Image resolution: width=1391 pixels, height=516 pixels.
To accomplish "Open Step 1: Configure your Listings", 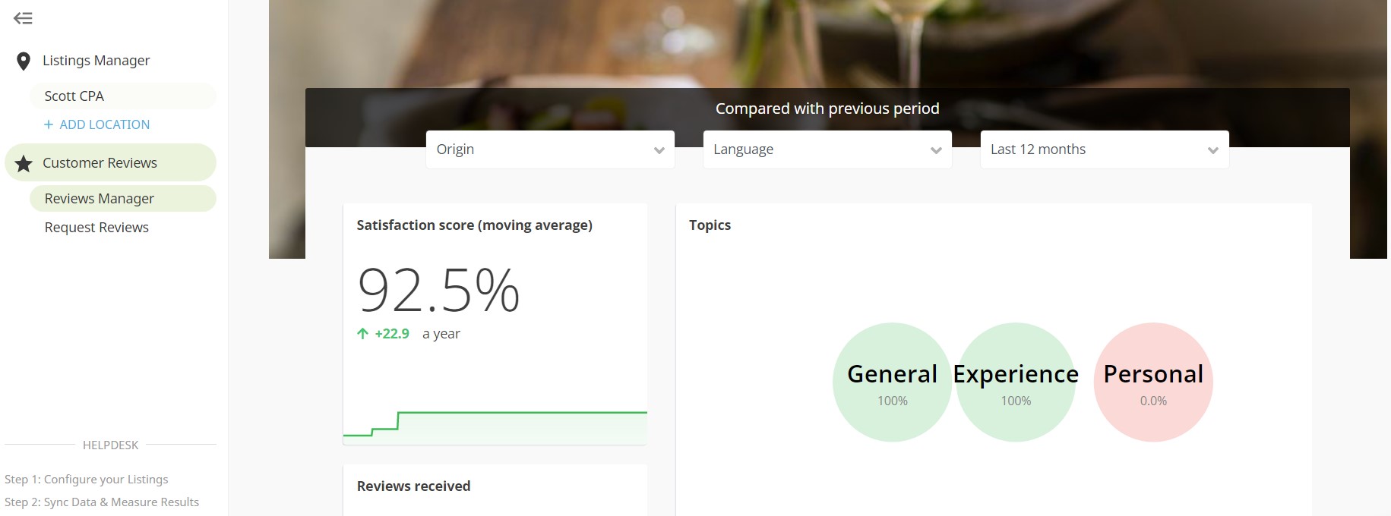I will click(x=87, y=479).
